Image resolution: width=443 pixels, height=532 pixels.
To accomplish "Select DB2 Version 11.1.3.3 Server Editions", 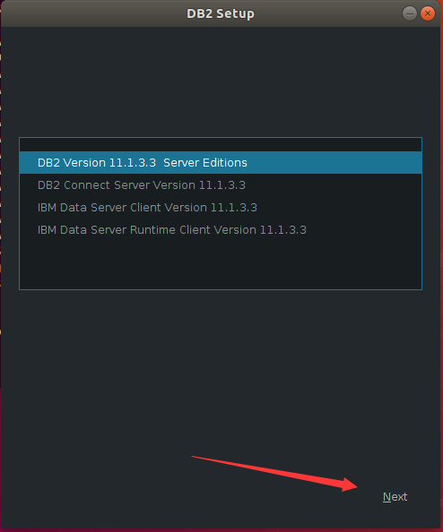I will tap(221, 162).
